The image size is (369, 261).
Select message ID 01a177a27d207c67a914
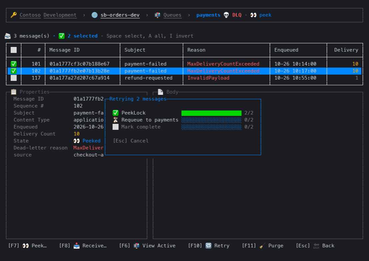point(80,78)
